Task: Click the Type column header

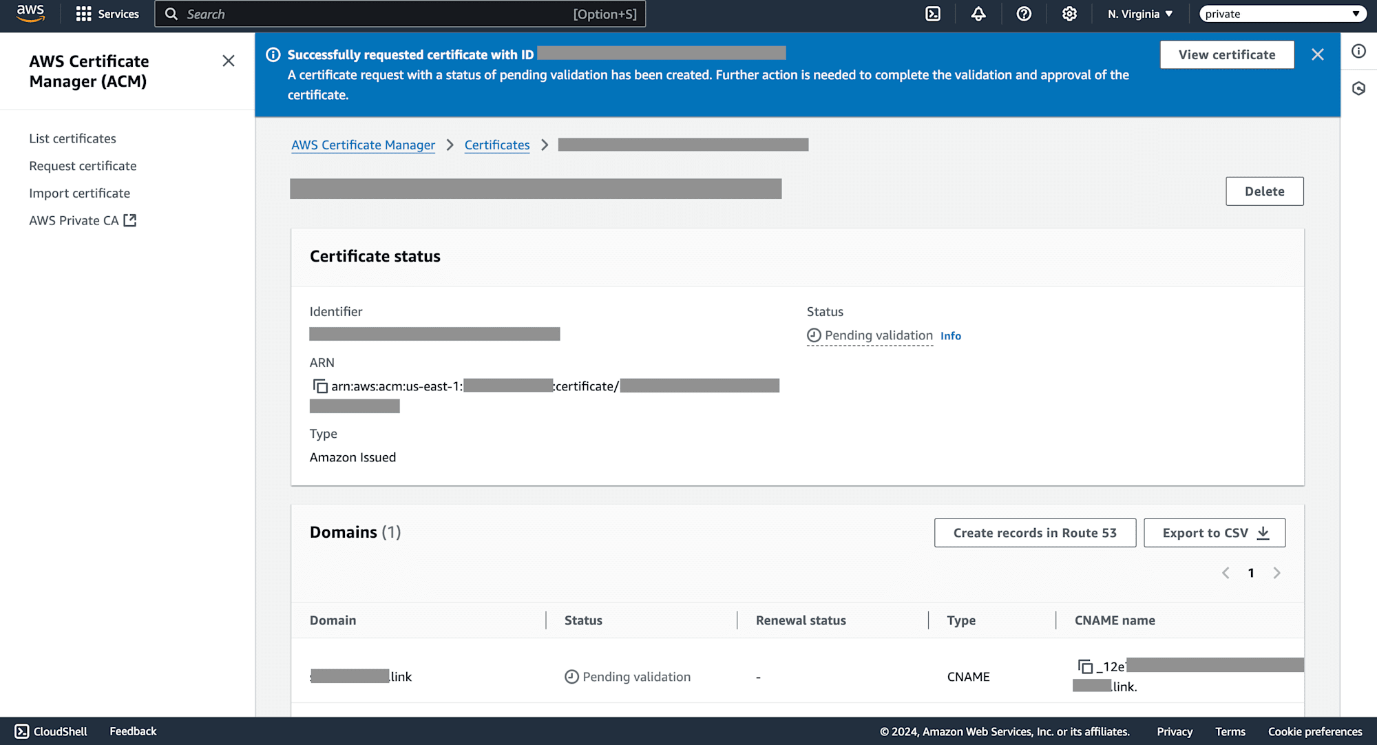Action: coord(961,620)
